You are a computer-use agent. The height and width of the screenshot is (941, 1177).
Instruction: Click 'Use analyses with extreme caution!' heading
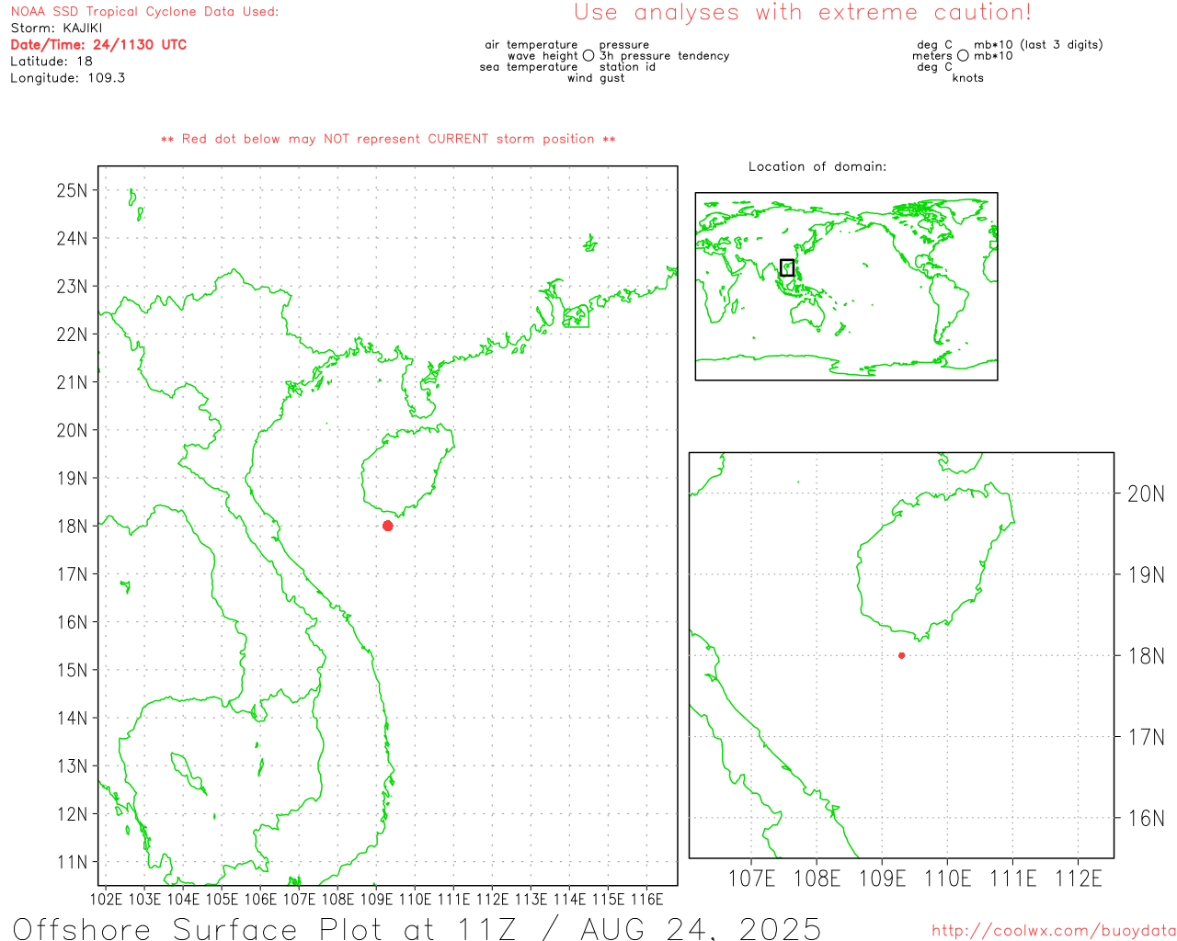[x=803, y=13]
